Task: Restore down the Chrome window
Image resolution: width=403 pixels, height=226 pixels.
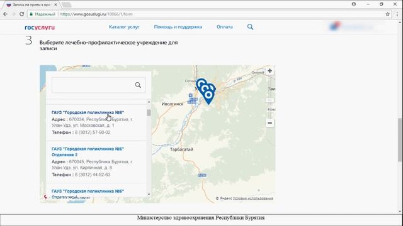Action: [x=382, y=4]
